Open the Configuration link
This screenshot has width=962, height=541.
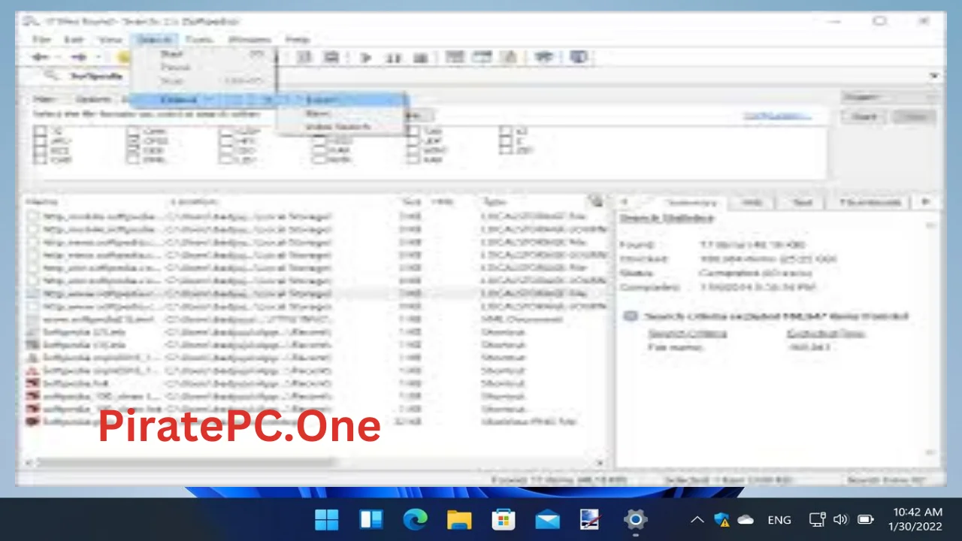[778, 116]
